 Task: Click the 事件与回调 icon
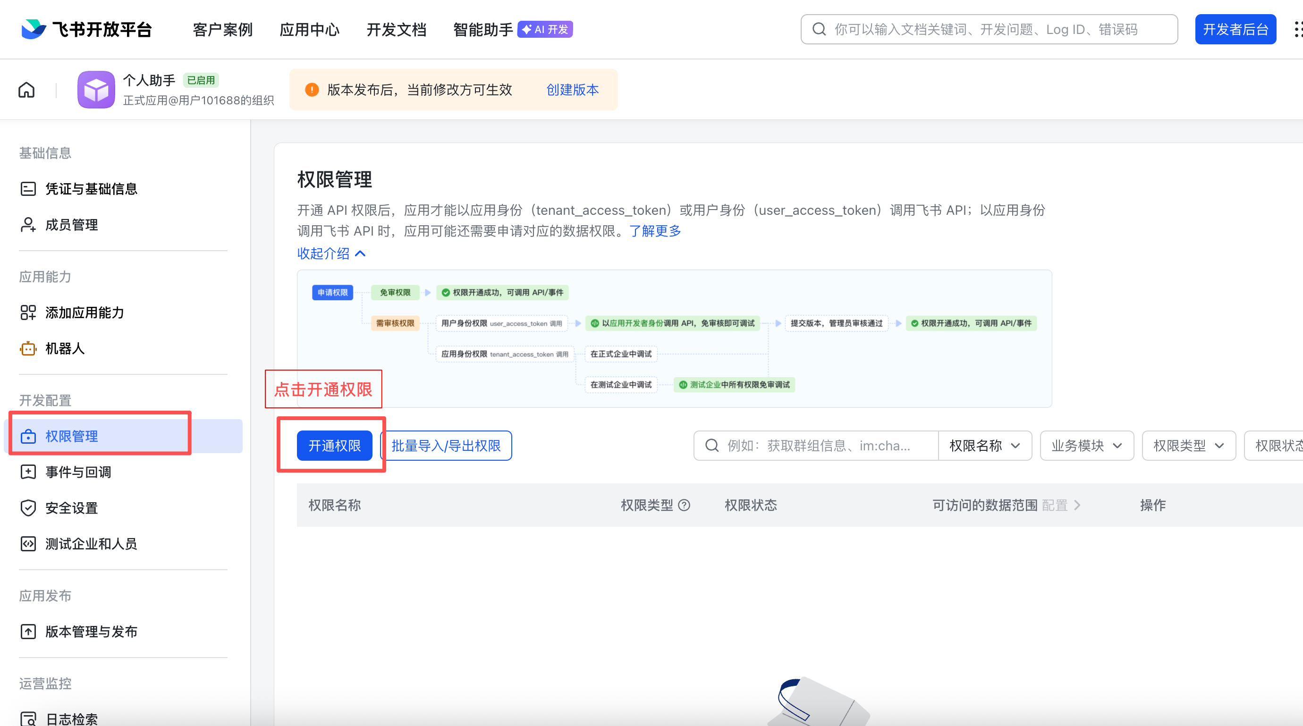[28, 472]
